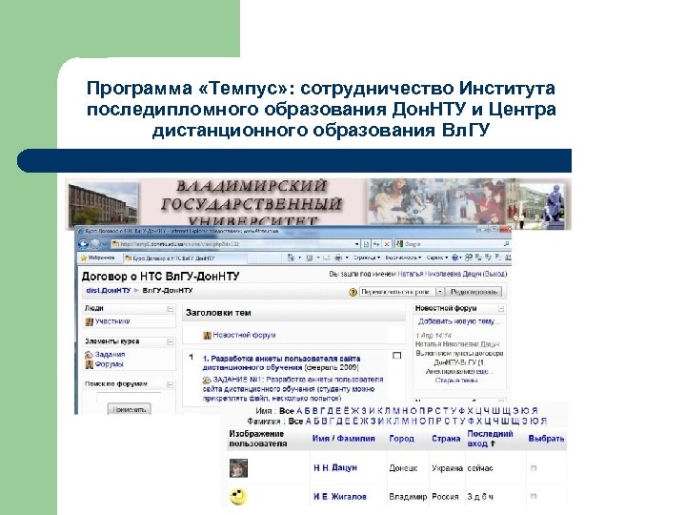Open the Форумы link in sidebar
686x515 pixels.
110,364
